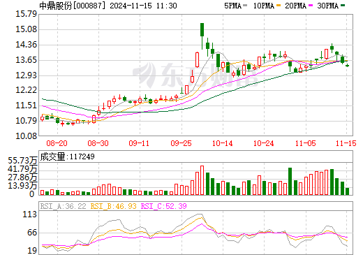
Task: Click the 11.51 price axis label
Action: pyautogui.click(x=27, y=105)
